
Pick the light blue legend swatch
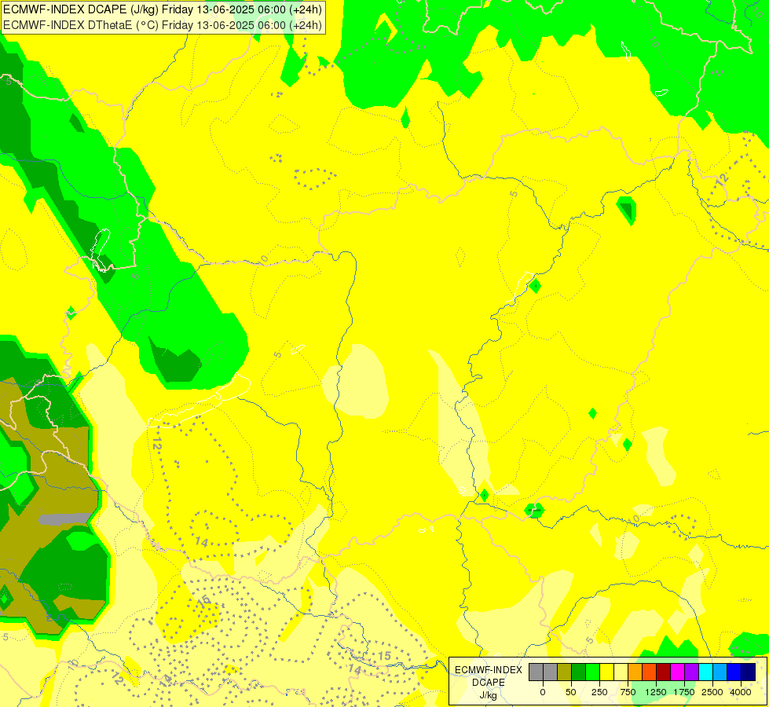(720, 672)
